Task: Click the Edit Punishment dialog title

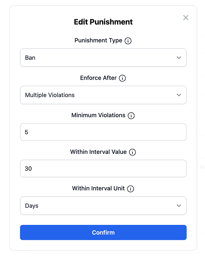Action: tap(103, 22)
